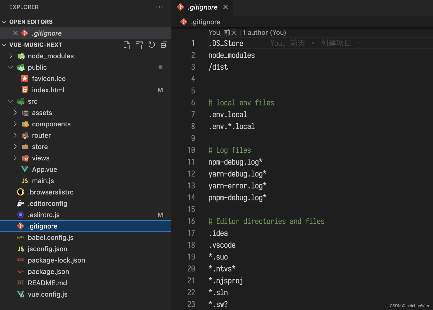The height and width of the screenshot is (310, 433).
Task: Open babel.config.js file
Action: [x=86, y=237]
